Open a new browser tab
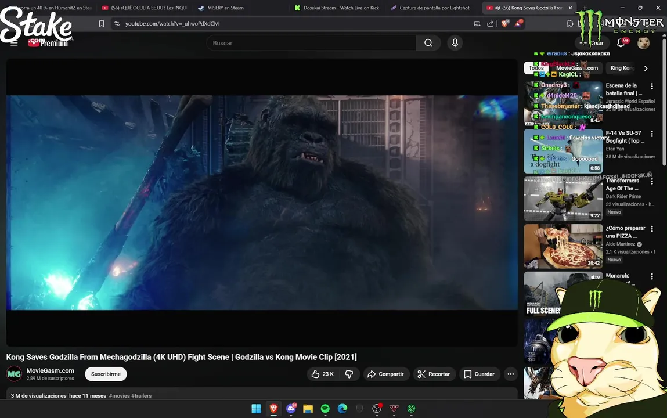Screen dimensions: 667x418 [x=585, y=8]
